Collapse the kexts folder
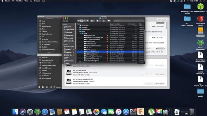Screen dimensions: 207x116 pyautogui.click(x=78, y=32)
